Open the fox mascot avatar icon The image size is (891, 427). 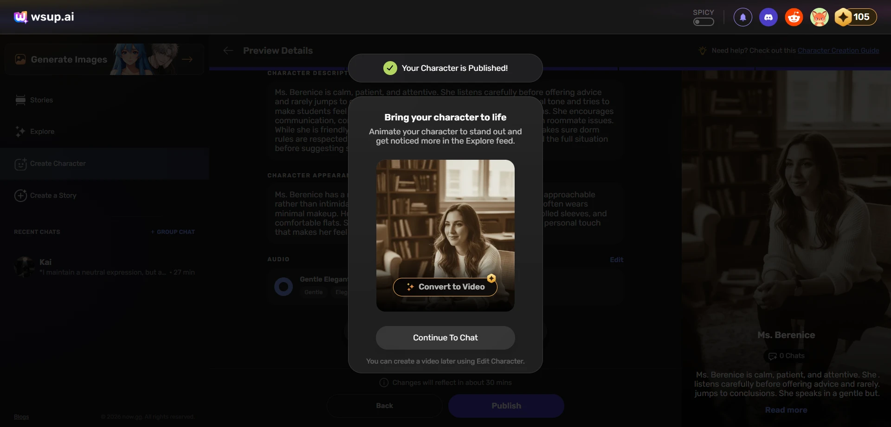click(x=819, y=17)
